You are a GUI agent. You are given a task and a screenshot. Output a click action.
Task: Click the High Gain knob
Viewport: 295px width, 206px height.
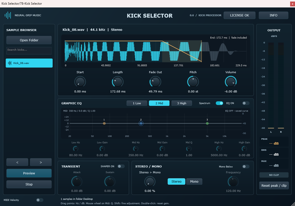(244, 149)
